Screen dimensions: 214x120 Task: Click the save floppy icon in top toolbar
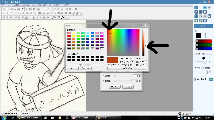(15, 9)
